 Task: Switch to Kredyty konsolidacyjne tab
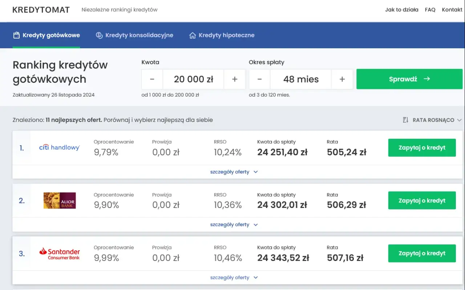tap(134, 35)
